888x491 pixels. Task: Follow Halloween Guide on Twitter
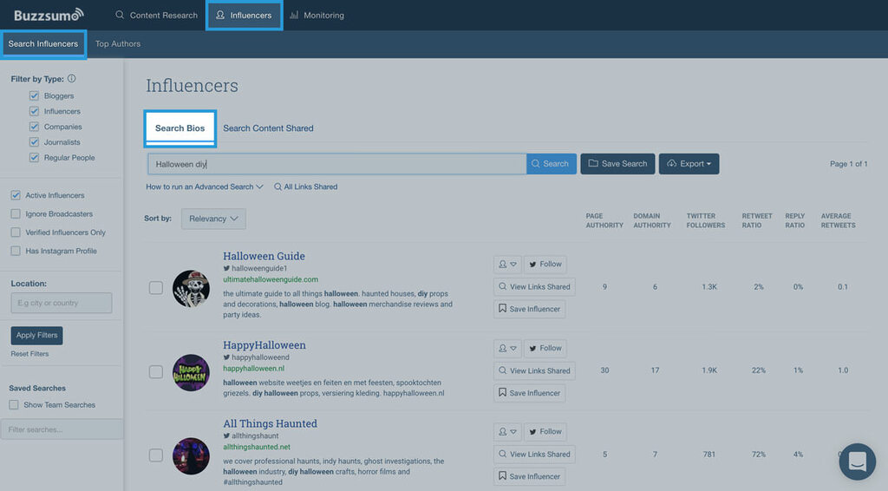(x=545, y=264)
